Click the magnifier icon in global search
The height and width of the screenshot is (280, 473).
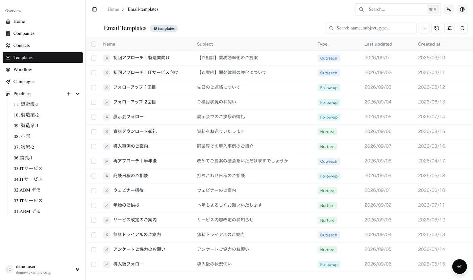pyautogui.click(x=362, y=9)
